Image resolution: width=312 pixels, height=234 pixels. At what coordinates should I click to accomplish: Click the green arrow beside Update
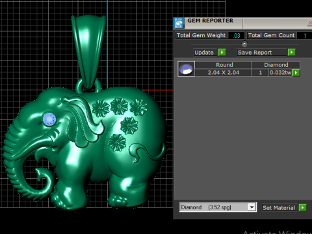click(x=222, y=52)
